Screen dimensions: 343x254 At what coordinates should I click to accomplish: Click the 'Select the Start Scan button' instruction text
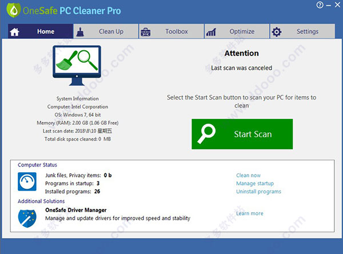coord(241,101)
